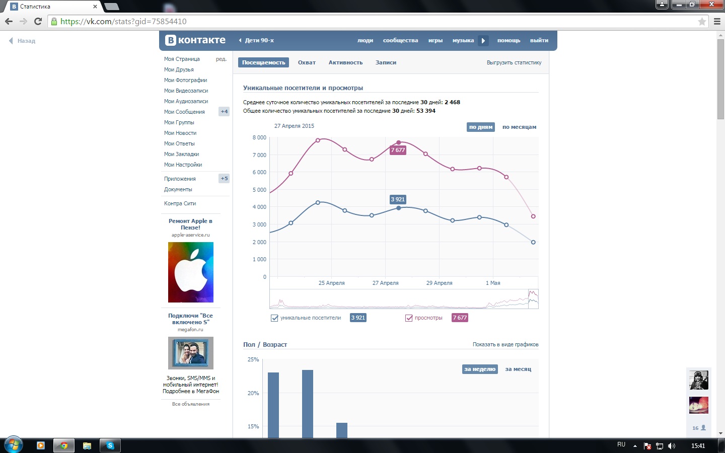Image resolution: width=725 pixels, height=453 pixels.
Task: Click the VK logo in header
Action: 196,40
